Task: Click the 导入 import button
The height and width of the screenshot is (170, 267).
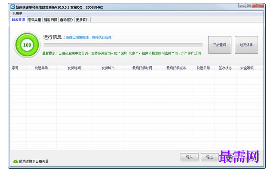Action: point(189,157)
